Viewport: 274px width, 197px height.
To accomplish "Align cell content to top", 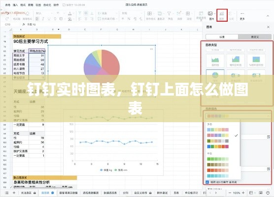I will [80, 13].
